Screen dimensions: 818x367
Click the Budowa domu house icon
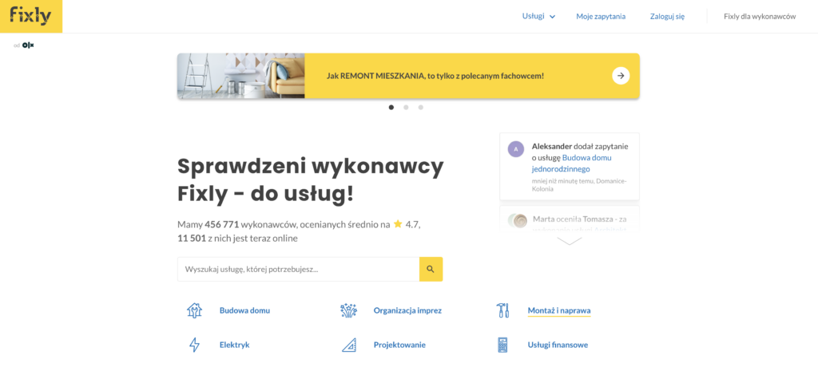[194, 310]
